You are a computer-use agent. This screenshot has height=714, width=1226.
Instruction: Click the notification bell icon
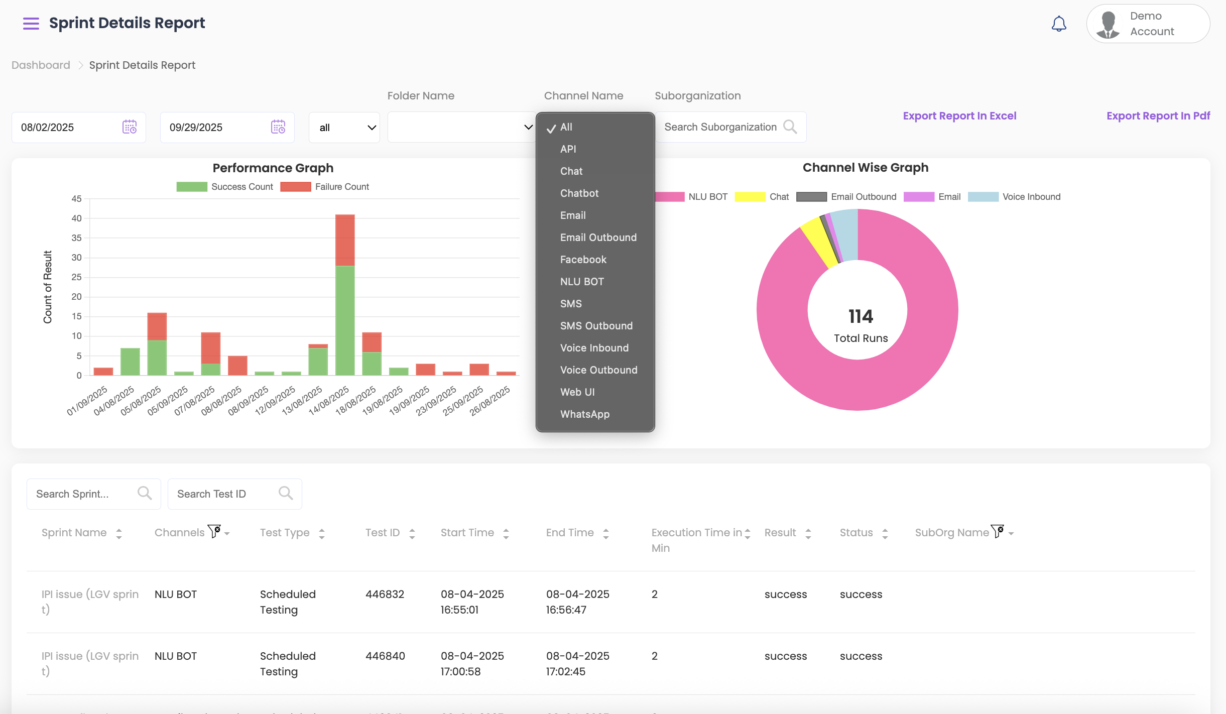[x=1059, y=24]
